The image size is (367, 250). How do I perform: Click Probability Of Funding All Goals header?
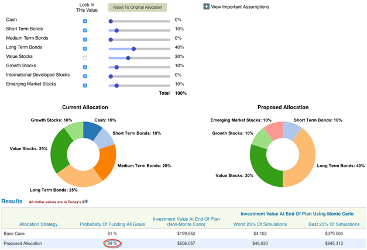tap(111, 224)
